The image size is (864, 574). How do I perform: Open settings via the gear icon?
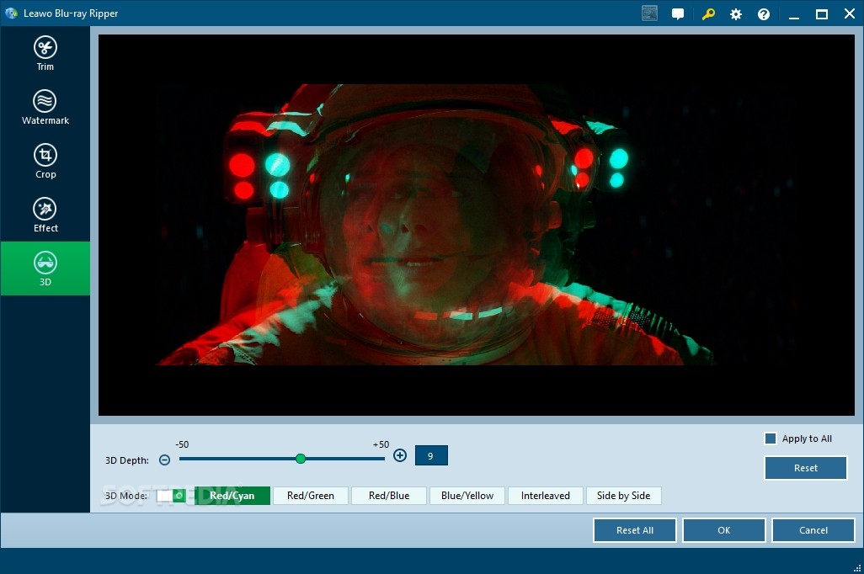coord(736,14)
